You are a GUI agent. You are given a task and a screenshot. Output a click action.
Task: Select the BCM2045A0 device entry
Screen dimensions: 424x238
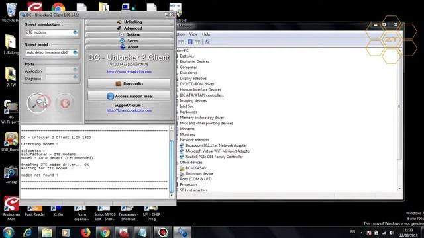pos(195,168)
